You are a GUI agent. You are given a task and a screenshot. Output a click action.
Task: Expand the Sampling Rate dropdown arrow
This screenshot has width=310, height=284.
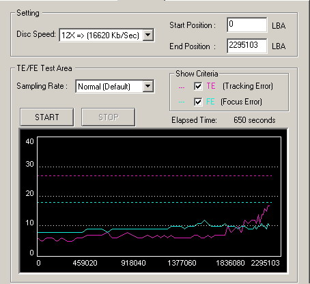[148, 86]
